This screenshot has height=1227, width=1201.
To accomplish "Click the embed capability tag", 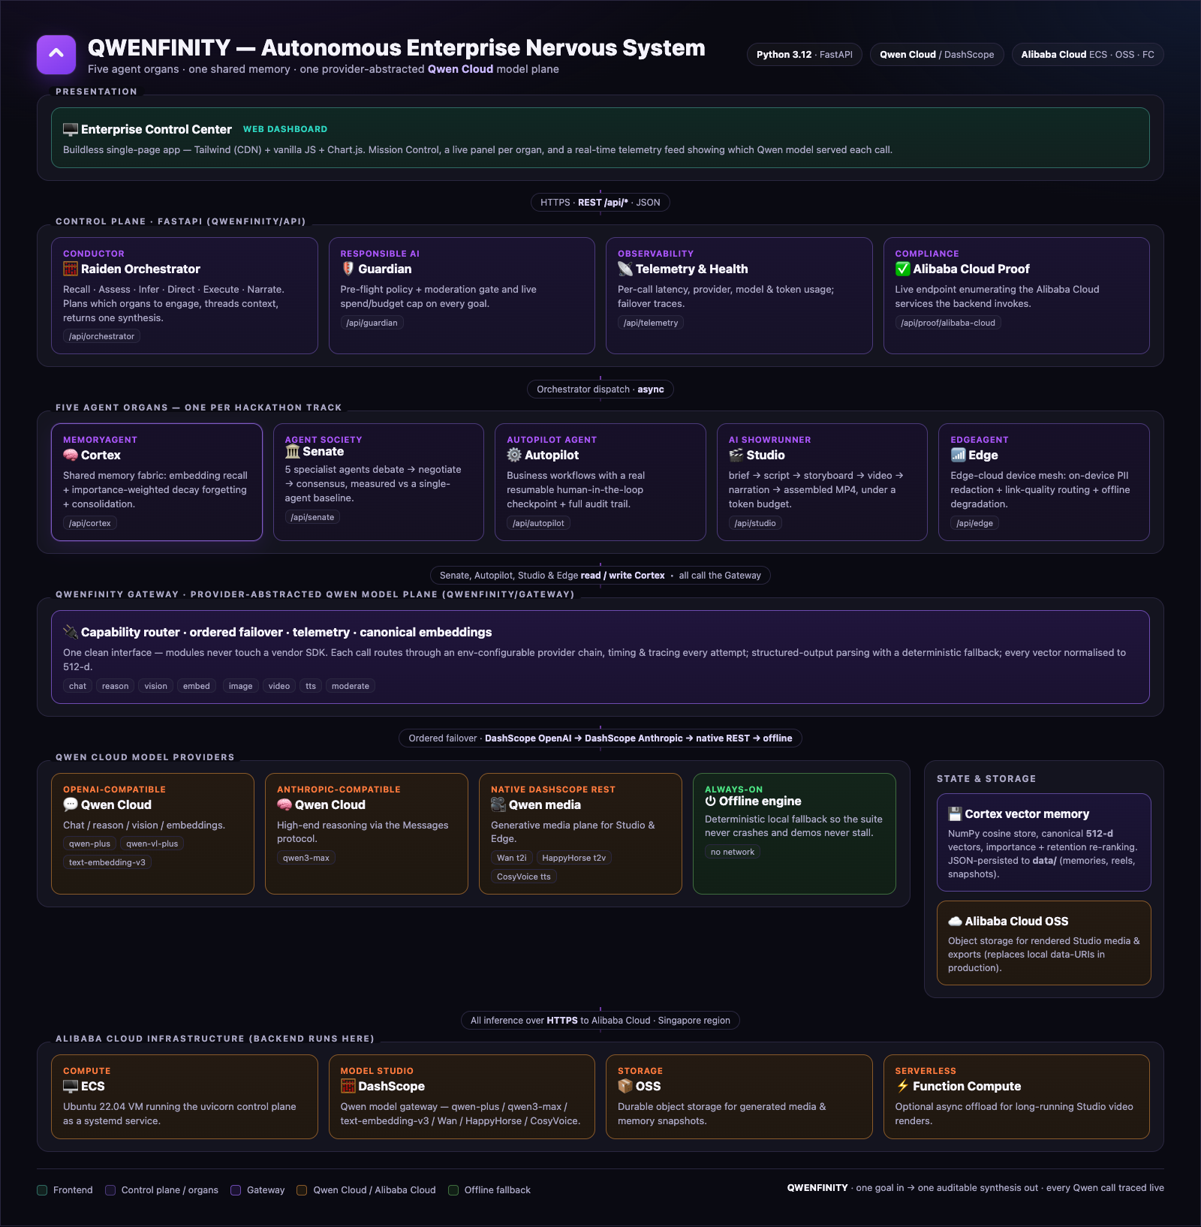I will tap(197, 686).
